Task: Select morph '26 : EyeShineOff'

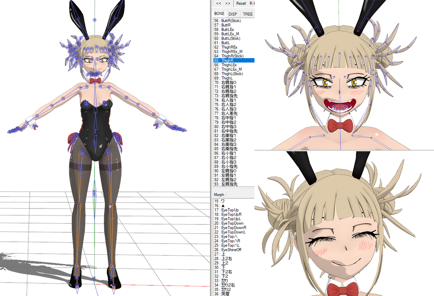Action: point(234,250)
